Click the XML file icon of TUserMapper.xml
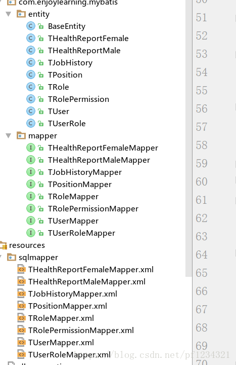The height and width of the screenshot is (365, 236). (x=21, y=342)
